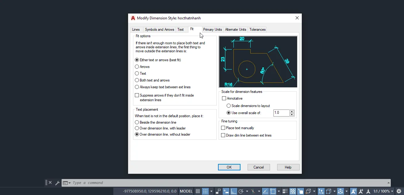Increase overall scale with the up spinner

pos(292,111)
